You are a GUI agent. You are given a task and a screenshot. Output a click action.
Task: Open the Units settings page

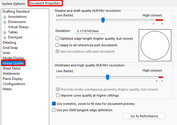pos(6,53)
